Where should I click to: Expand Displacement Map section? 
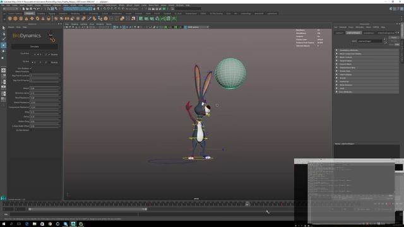367,67
